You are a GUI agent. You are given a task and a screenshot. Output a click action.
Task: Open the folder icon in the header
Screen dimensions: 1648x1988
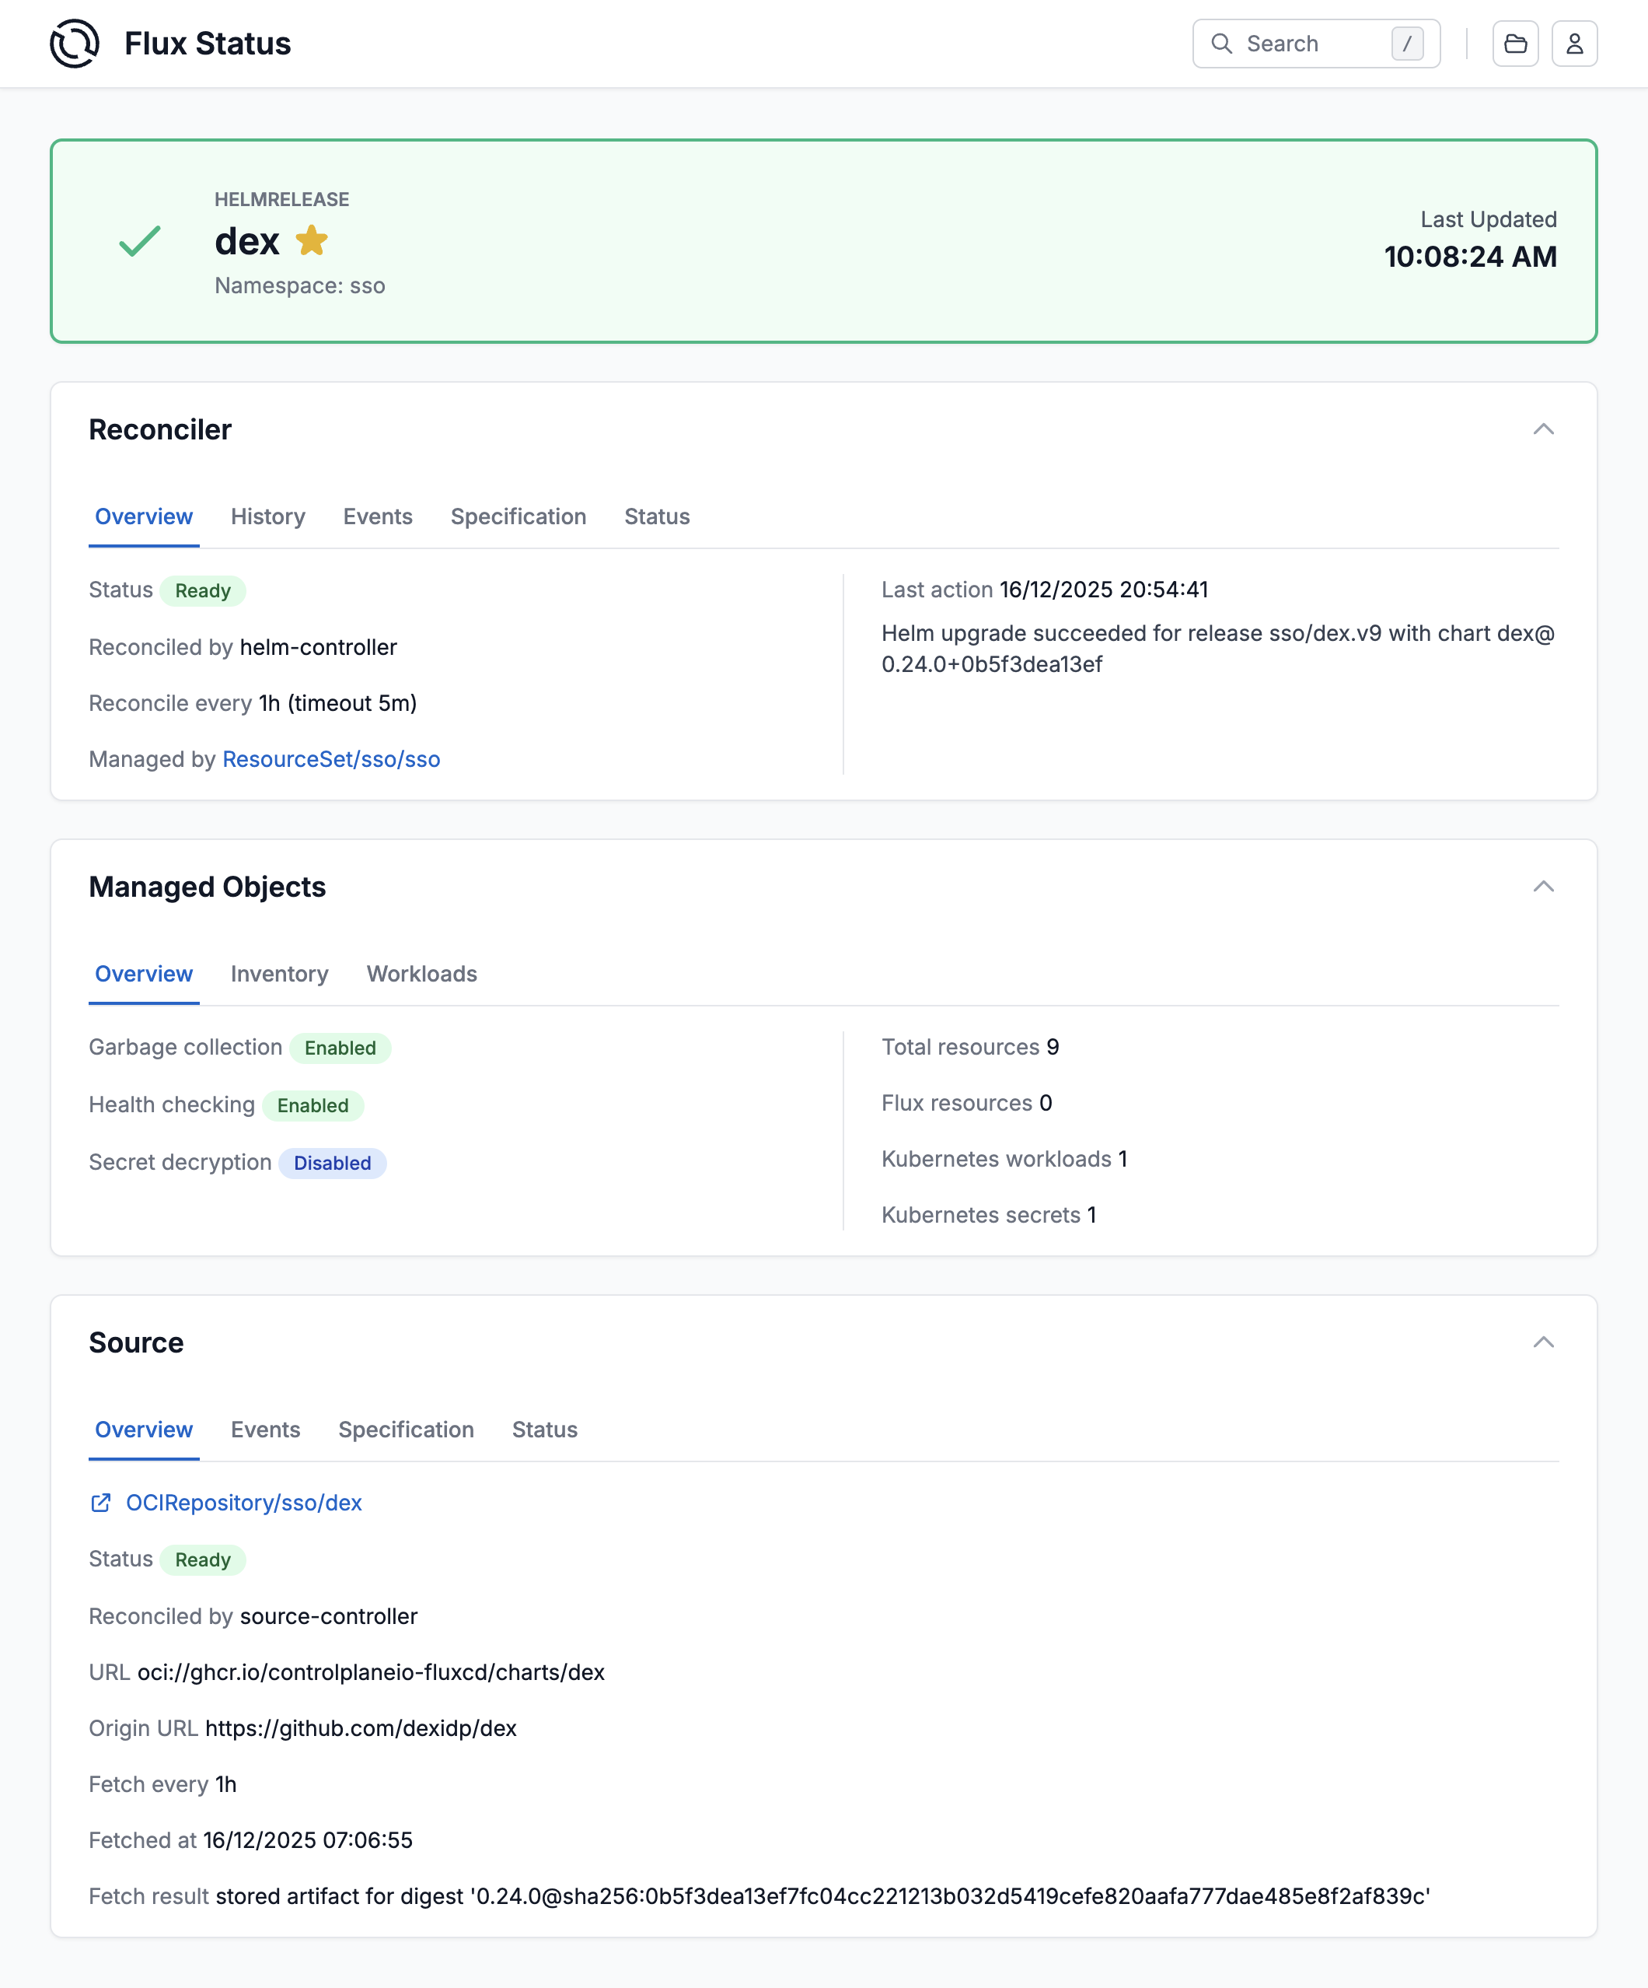pyautogui.click(x=1516, y=43)
